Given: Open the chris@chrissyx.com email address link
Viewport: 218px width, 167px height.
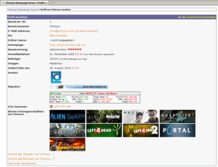Looking at the screenshot, I should pyautogui.click(x=62, y=31).
